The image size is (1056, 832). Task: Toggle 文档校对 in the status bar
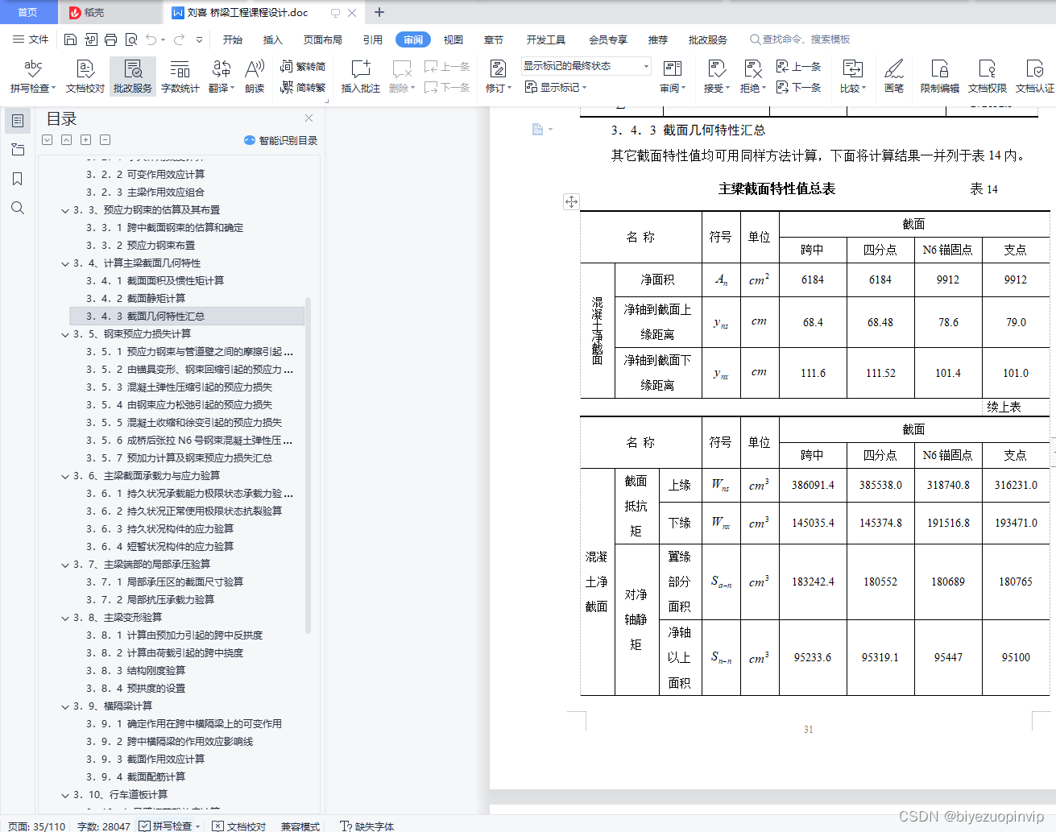click(239, 826)
